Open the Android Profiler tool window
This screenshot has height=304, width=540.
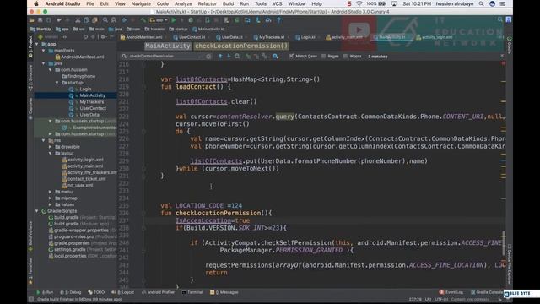158,292
